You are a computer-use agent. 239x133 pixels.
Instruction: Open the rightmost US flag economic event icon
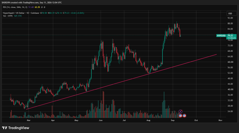click(x=185, y=116)
